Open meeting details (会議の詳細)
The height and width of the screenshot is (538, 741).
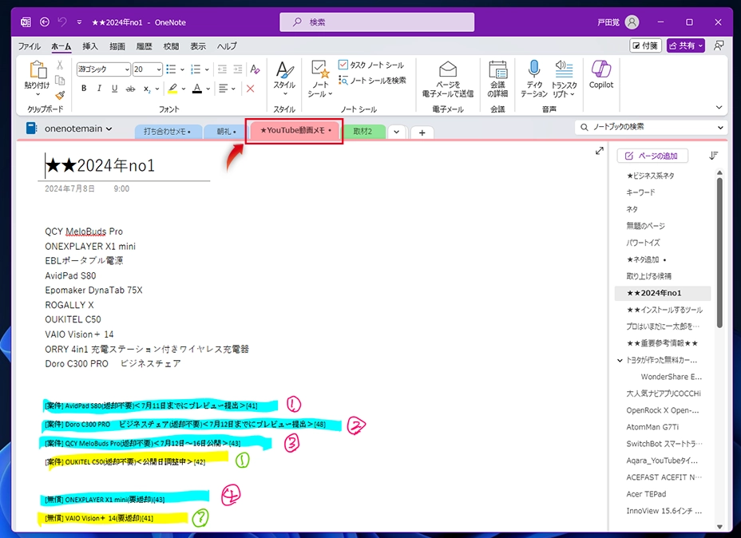point(497,79)
